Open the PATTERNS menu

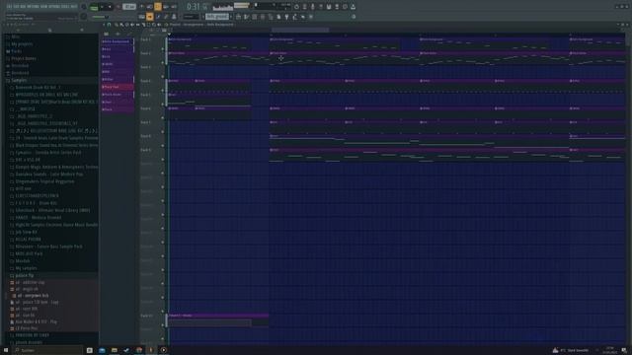click(x=34, y=7)
